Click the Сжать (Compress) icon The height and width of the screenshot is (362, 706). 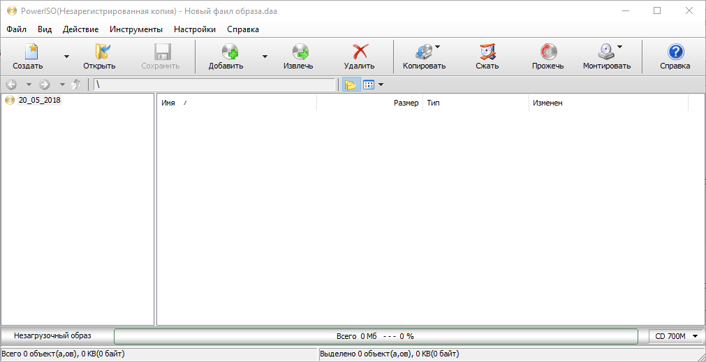coord(487,52)
